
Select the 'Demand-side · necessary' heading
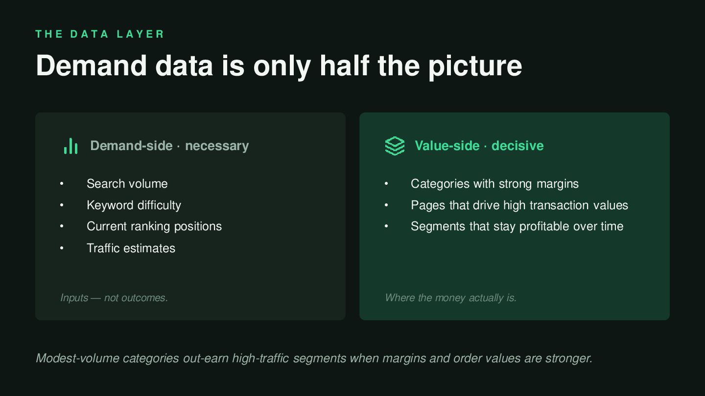[169, 146]
